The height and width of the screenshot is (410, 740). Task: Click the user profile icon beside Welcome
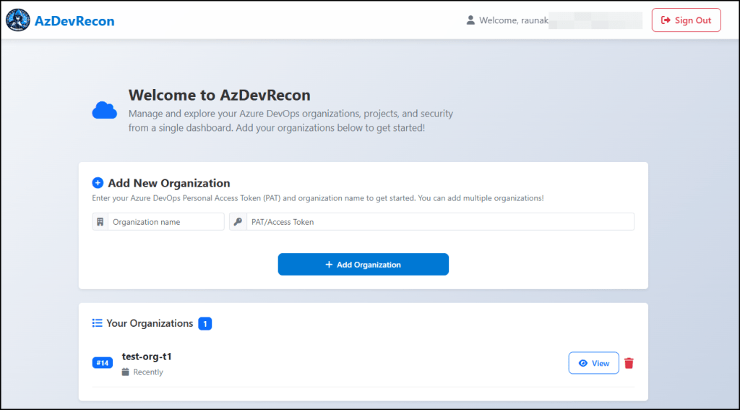470,20
